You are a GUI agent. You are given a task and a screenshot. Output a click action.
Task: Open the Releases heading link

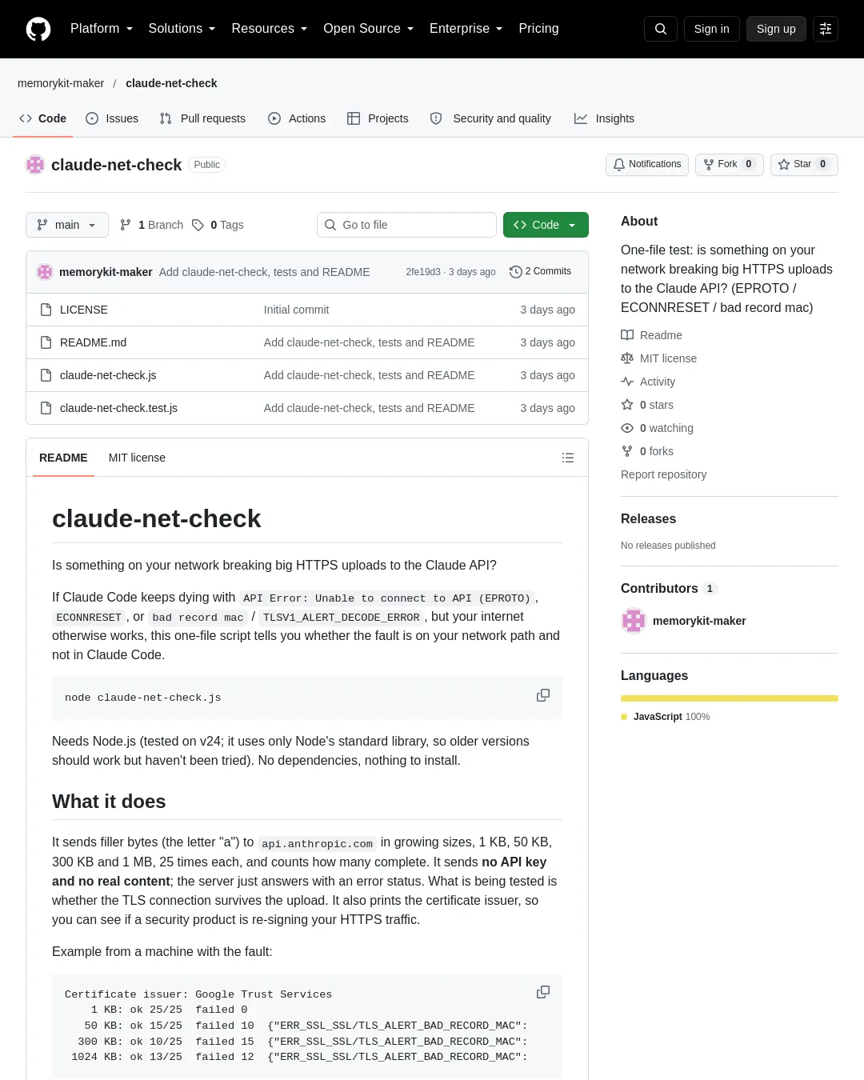click(x=648, y=518)
